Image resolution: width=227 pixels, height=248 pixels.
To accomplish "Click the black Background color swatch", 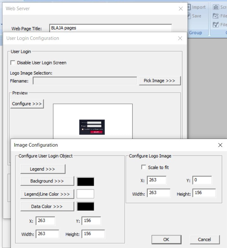I will pyautogui.click(x=85, y=181).
